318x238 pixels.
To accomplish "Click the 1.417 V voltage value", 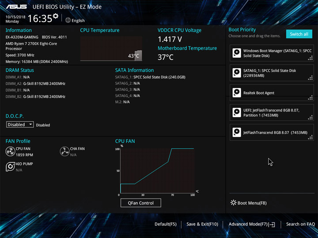I will tap(170, 39).
